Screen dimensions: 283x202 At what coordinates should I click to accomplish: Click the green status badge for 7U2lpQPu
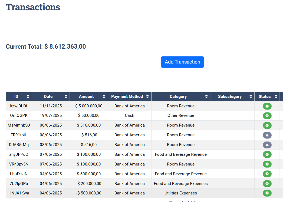tap(267, 184)
